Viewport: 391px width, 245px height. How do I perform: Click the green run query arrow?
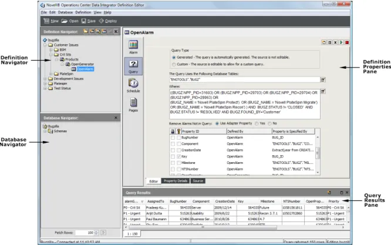pyautogui.click(x=341, y=42)
